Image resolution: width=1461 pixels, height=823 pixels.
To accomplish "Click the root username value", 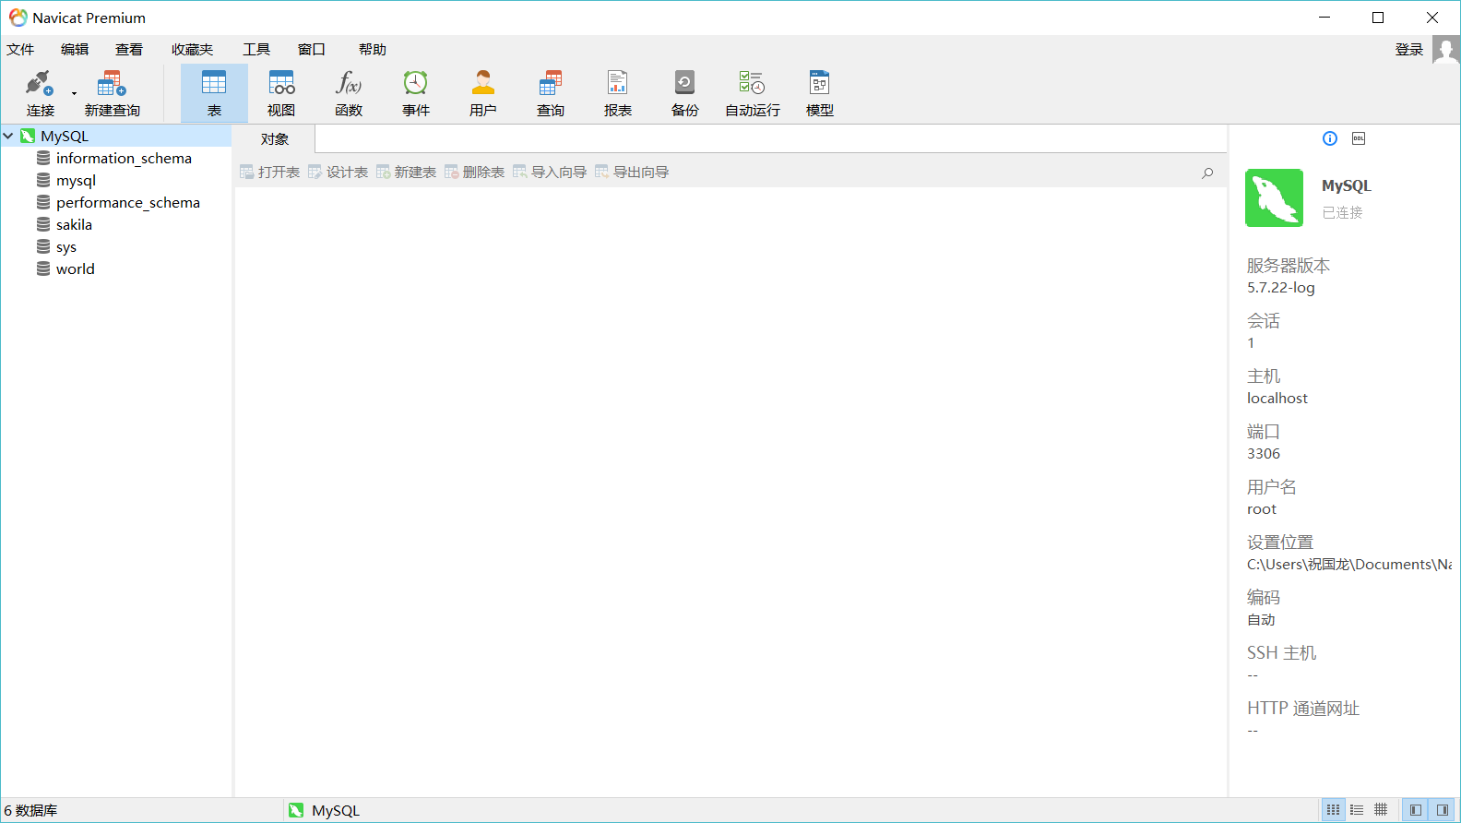I will 1262,508.
